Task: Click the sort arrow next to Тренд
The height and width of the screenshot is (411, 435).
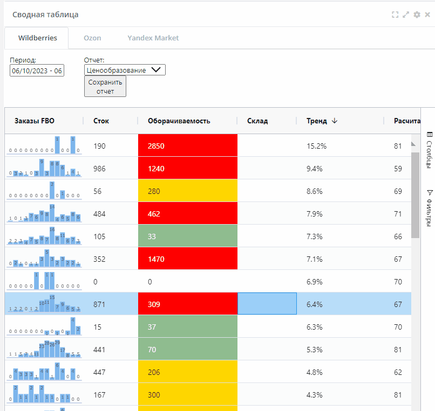Action: (335, 121)
